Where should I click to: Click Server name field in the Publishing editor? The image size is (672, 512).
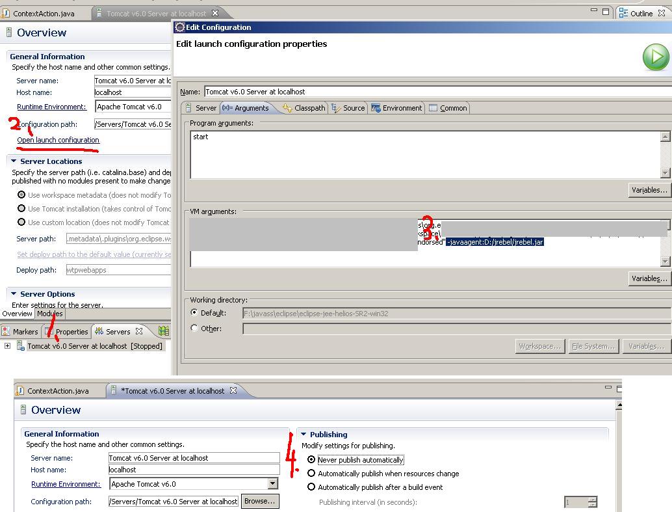(x=194, y=458)
